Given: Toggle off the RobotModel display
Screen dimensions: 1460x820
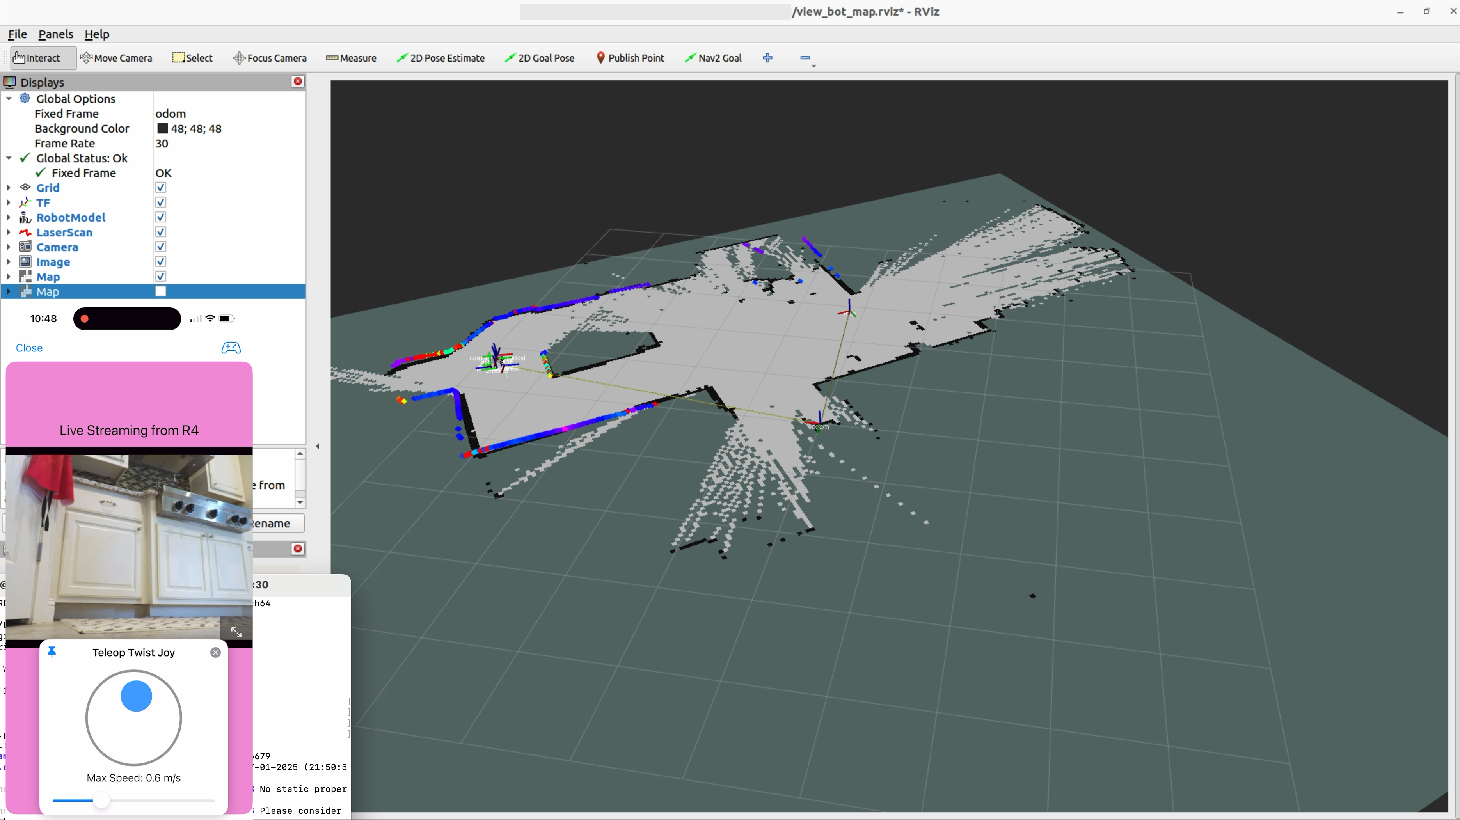Looking at the screenshot, I should click(161, 217).
